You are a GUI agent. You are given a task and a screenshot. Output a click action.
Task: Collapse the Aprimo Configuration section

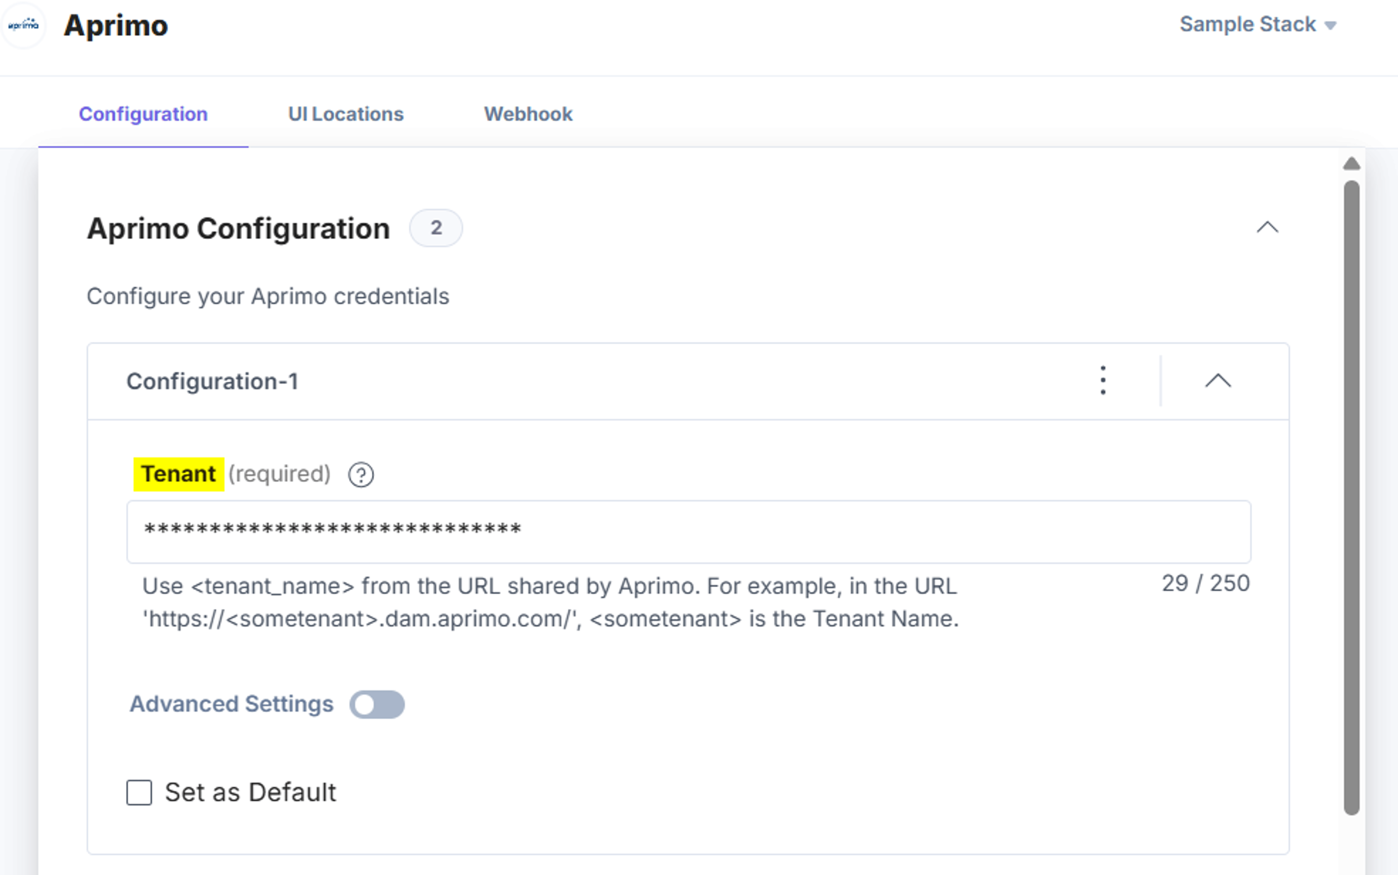pos(1267,228)
